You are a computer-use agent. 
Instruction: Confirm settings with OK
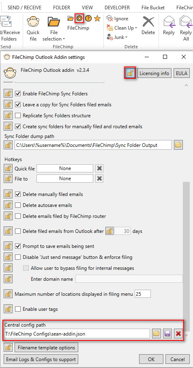pyautogui.click(x=151, y=359)
